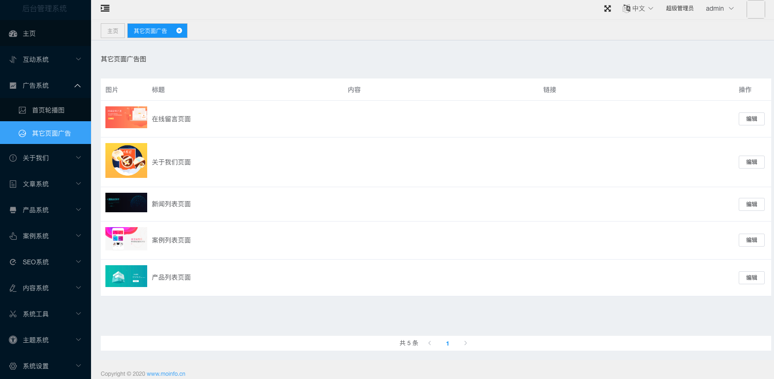774x379 pixels.
Task: Click the fullscreen toggle icon
Action: 607,8
